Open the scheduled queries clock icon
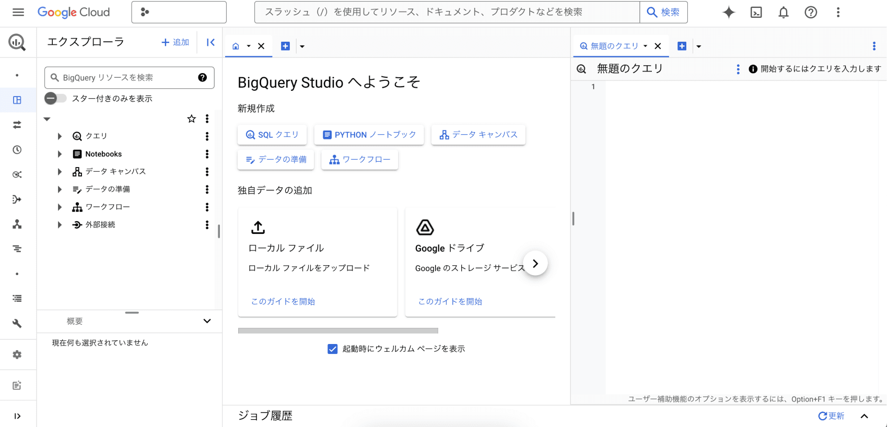The image size is (889, 427). [x=17, y=150]
